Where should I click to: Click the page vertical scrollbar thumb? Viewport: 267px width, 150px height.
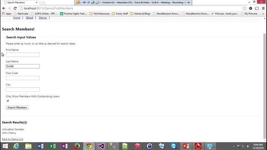[264, 86]
